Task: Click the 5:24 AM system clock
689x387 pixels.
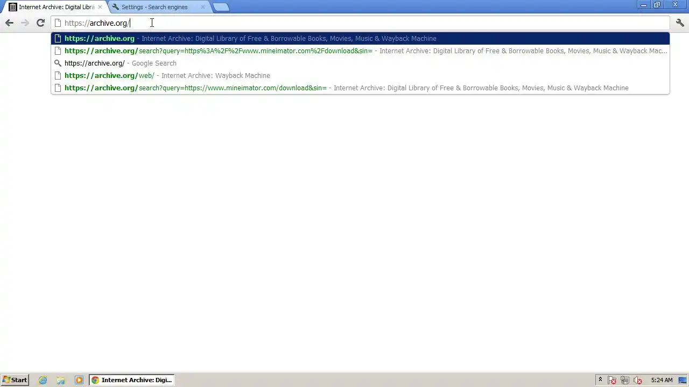Action: pyautogui.click(x=662, y=380)
